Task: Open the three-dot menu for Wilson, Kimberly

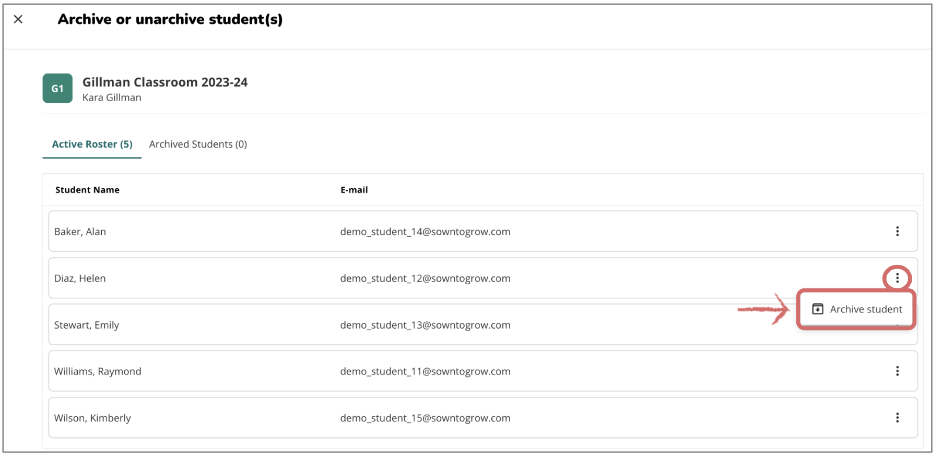Action: 897,418
